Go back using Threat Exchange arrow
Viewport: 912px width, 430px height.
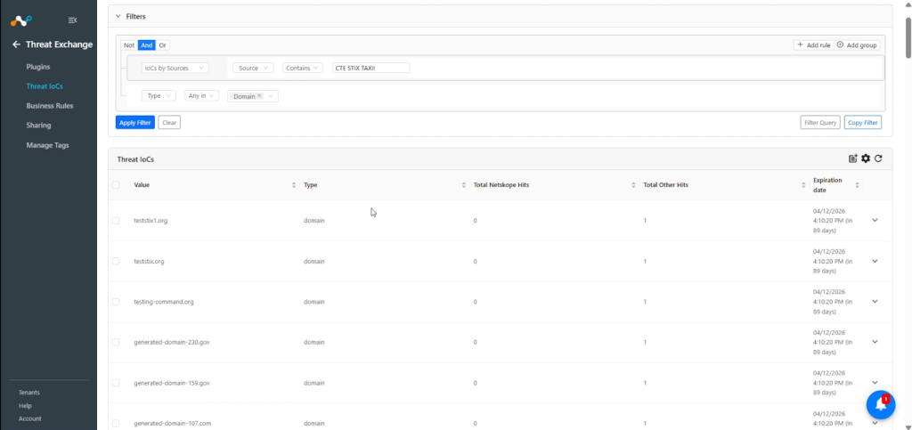coord(16,45)
